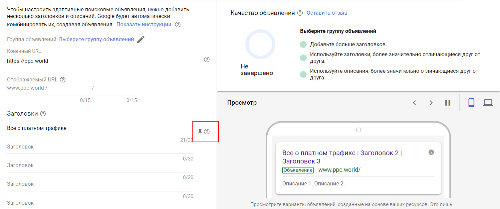This screenshot has width=500, height=209.
Task: Switch preview to desktop laptop view
Action: (488, 103)
